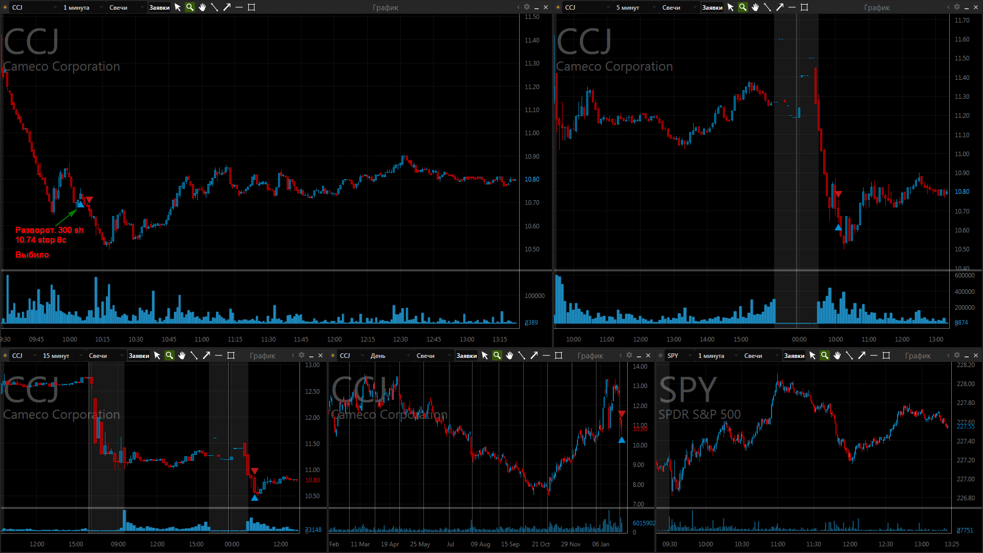Open the '15 минут' timeframe dropdown

click(x=61, y=356)
